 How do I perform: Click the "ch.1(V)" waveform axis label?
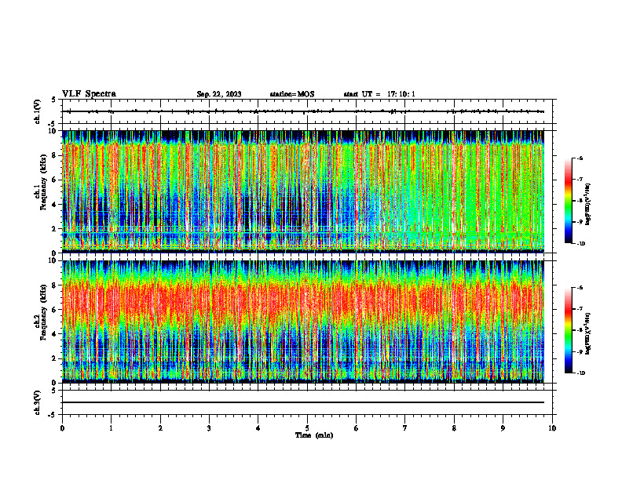[38, 111]
